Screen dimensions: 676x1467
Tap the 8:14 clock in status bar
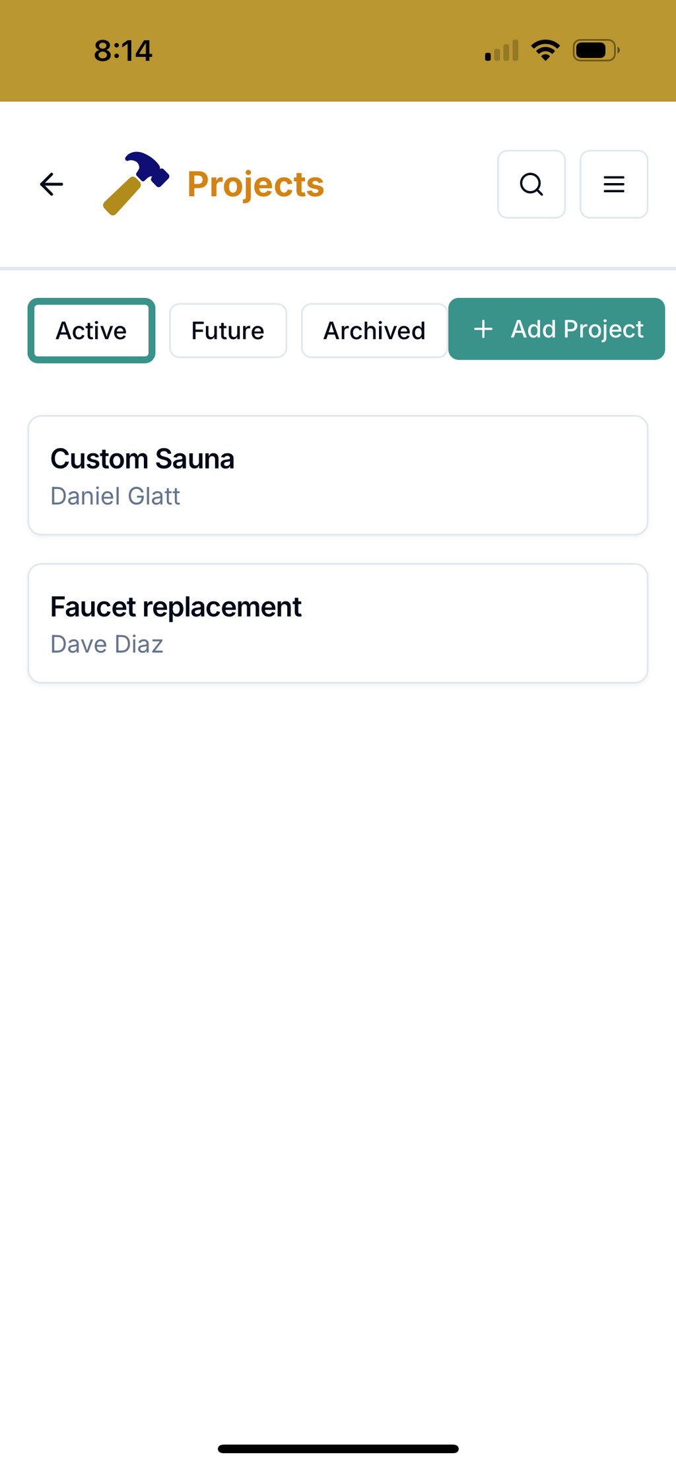[x=123, y=51]
